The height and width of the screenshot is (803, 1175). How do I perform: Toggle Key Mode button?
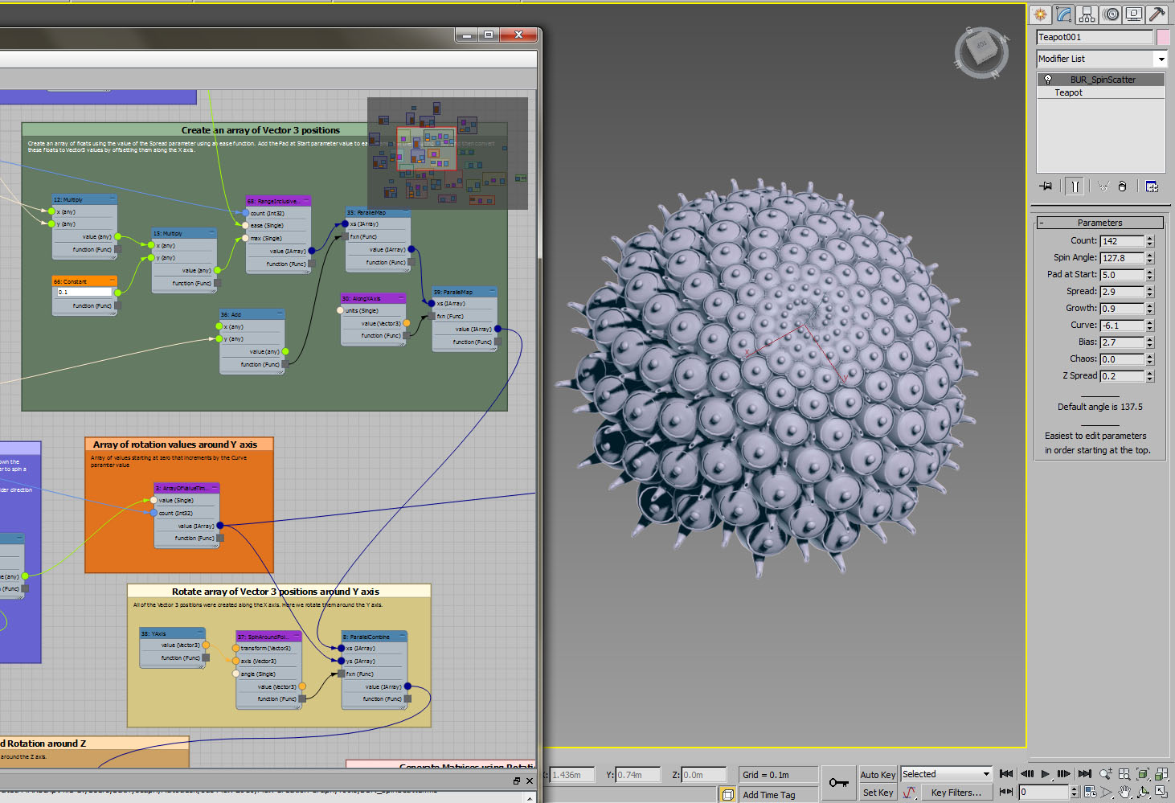coord(1006,793)
